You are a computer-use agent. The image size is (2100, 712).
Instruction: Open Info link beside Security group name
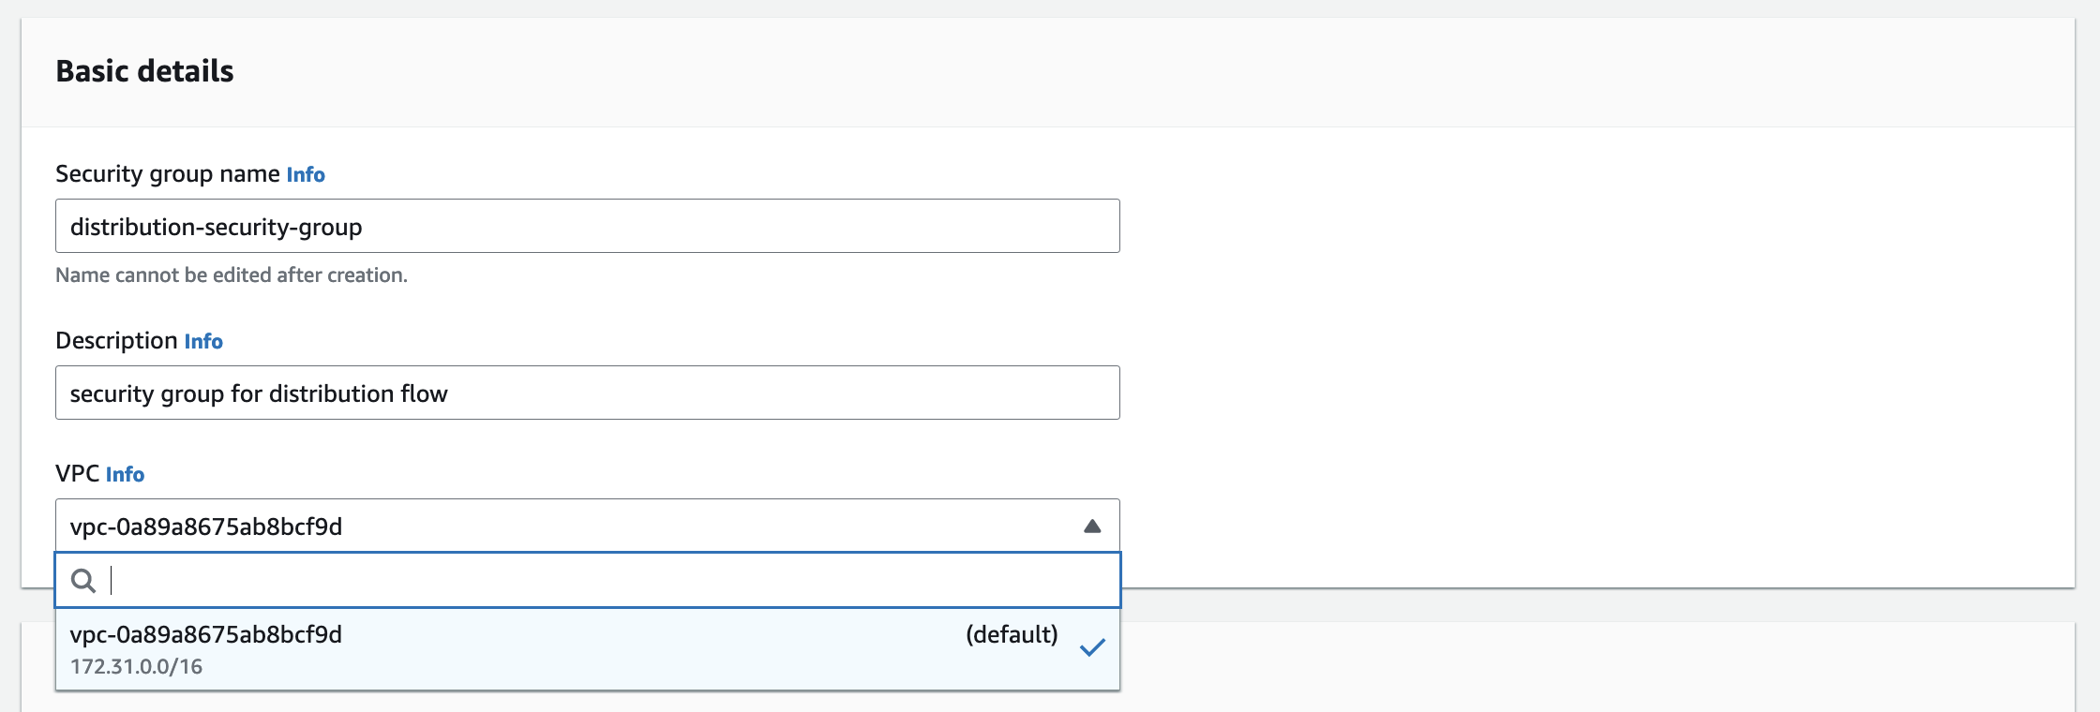pos(306,175)
